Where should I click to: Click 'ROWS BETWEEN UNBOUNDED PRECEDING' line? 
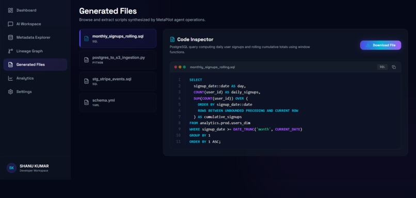coord(248,111)
